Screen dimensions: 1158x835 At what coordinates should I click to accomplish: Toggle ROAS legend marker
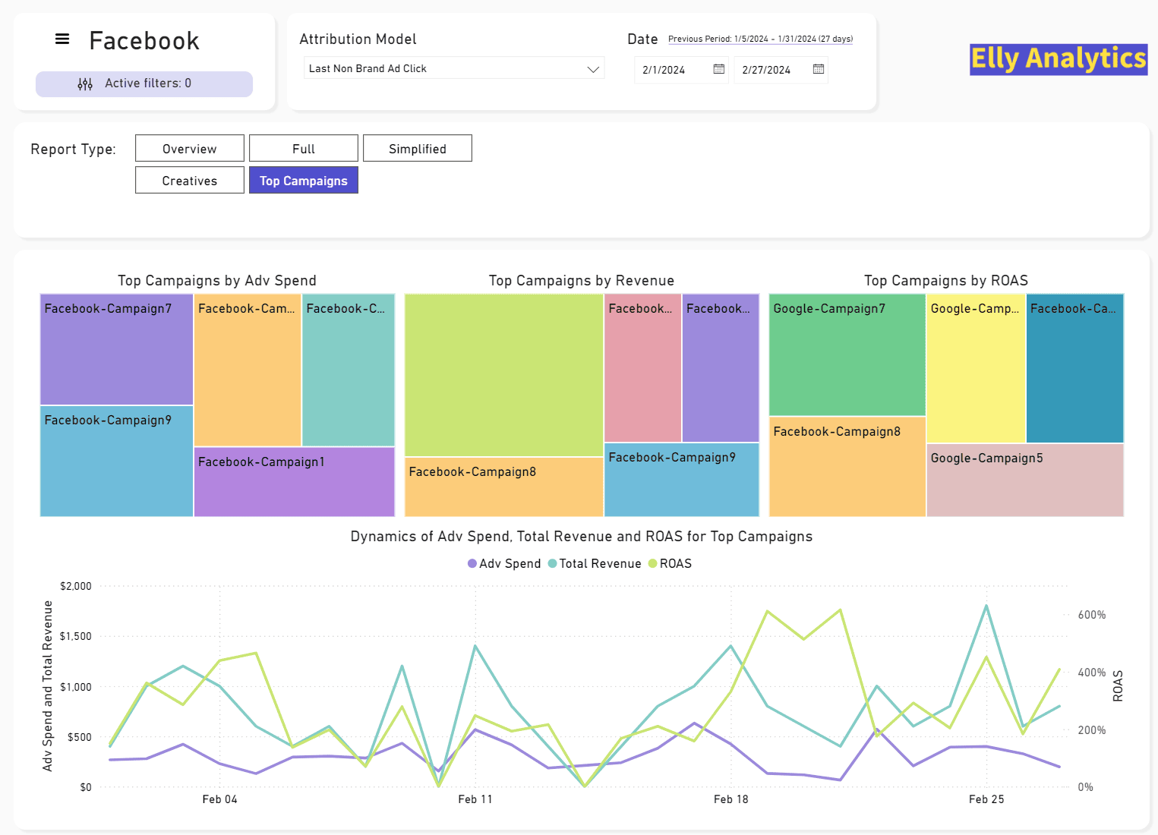tap(652, 563)
